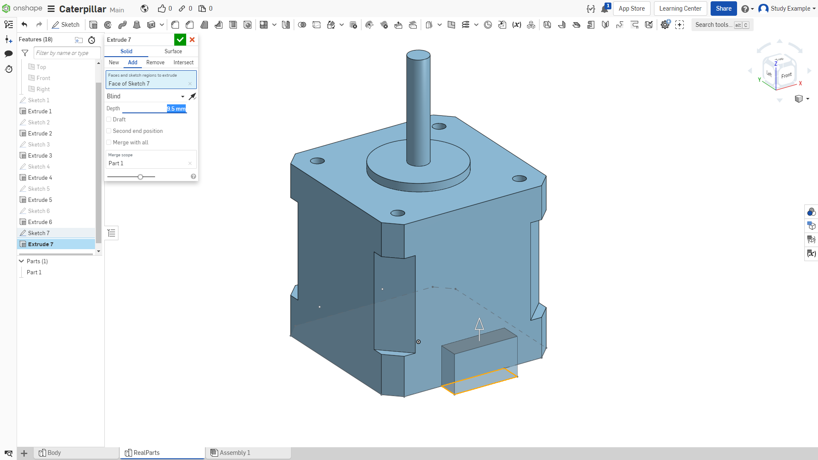The height and width of the screenshot is (460, 818).
Task: Open the Study Example account menu
Action: pos(787,9)
